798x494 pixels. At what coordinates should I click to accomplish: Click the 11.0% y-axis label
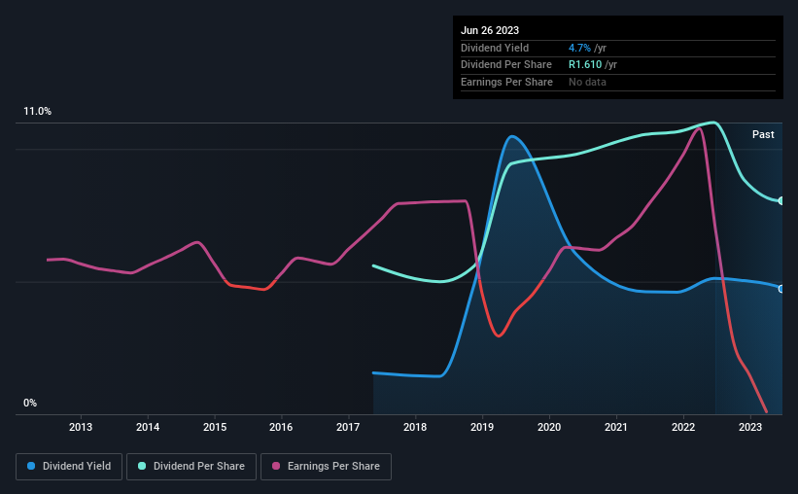click(37, 112)
